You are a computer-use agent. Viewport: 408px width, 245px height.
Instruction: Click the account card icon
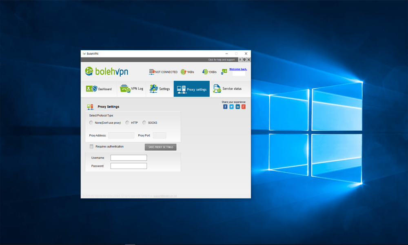tap(224, 71)
